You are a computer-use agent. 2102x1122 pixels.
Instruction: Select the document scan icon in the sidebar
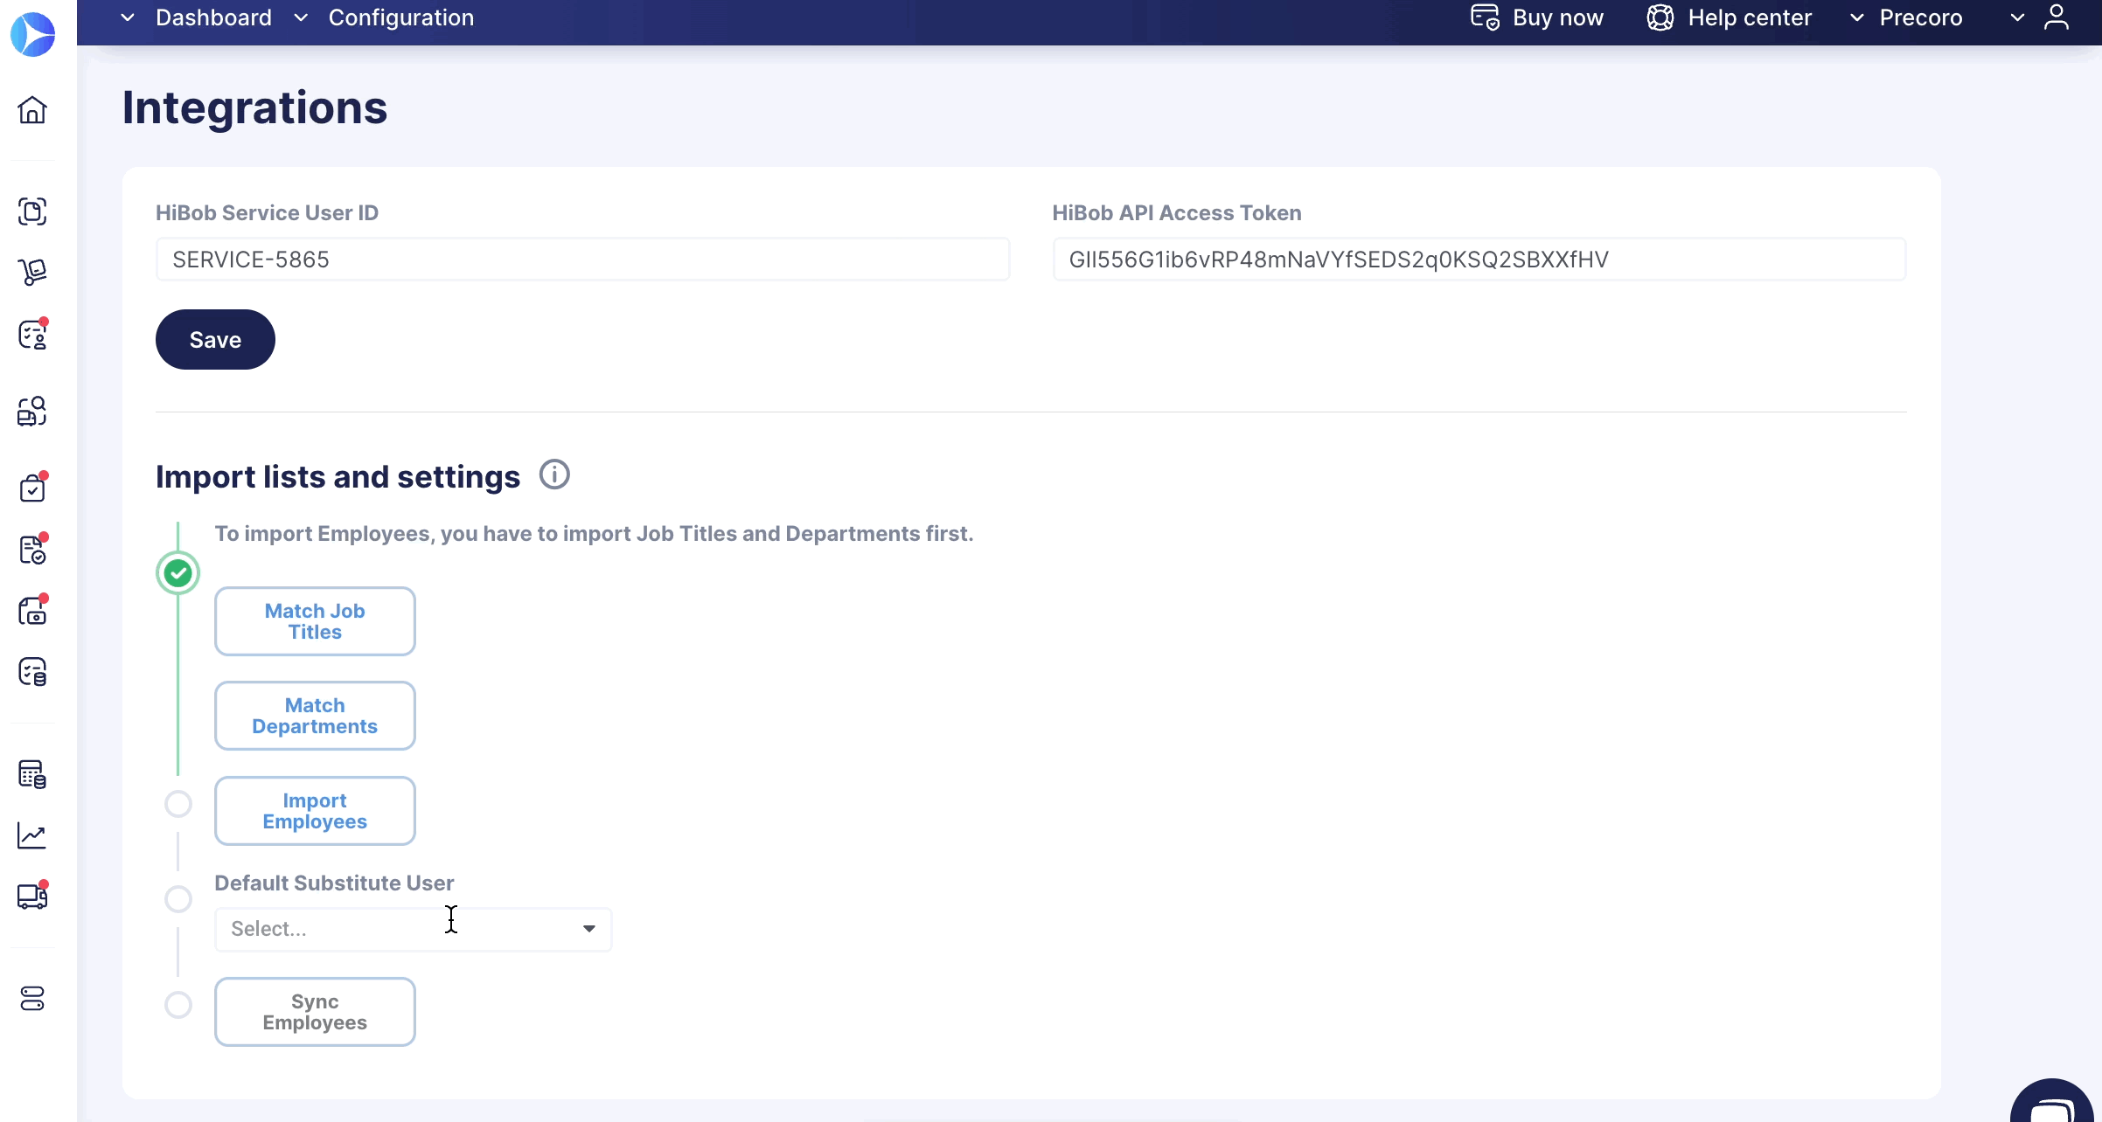(x=33, y=211)
